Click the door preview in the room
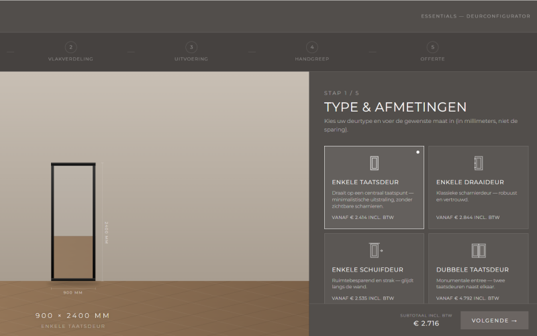Viewport: 537px width, 336px height. point(73,222)
